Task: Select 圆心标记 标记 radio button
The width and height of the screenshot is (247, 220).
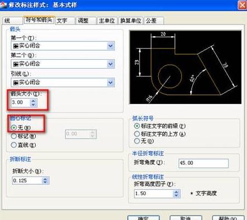Action: point(14,136)
